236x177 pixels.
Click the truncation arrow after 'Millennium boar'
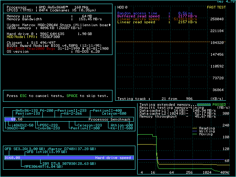(110, 25)
